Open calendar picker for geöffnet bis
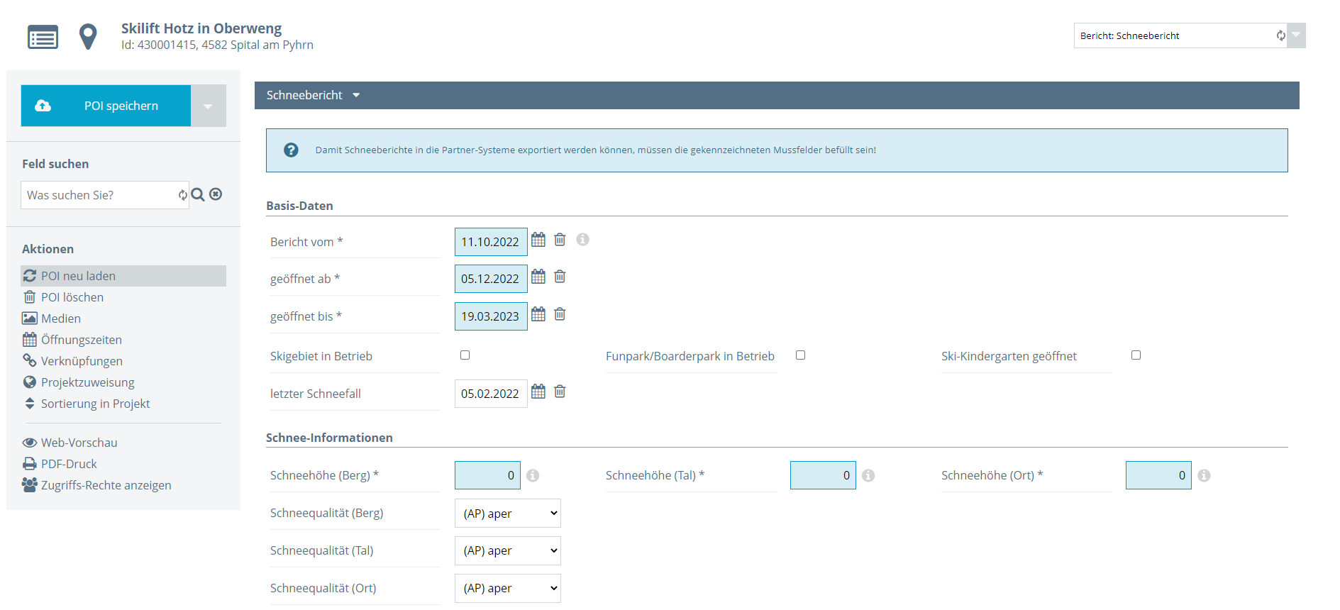Viewport: 1340px width, 610px height. click(x=538, y=314)
